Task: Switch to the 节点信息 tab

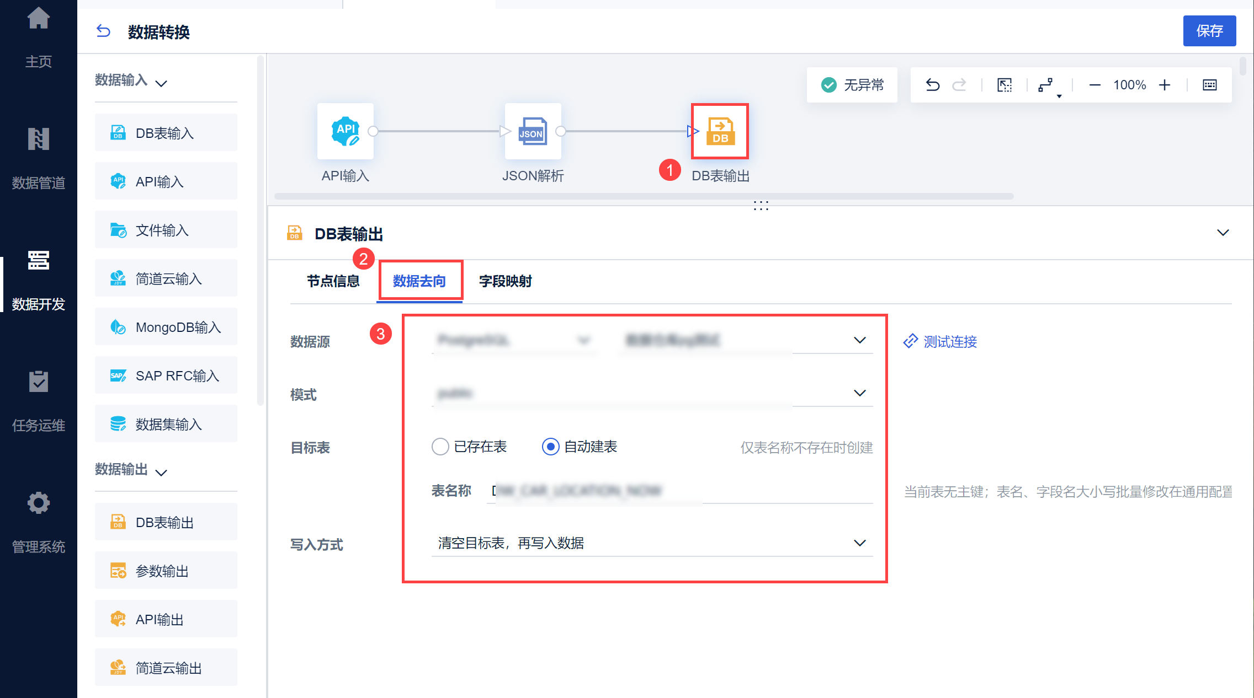Action: [333, 281]
